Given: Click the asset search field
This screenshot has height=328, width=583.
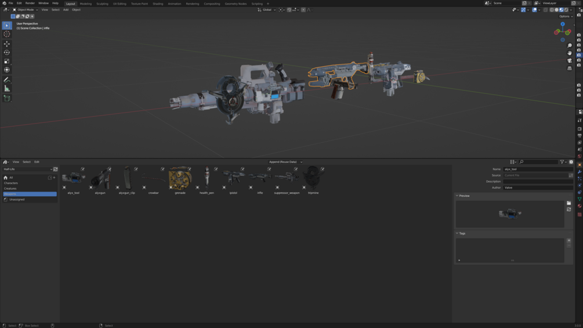Looking at the screenshot, I should (x=538, y=162).
